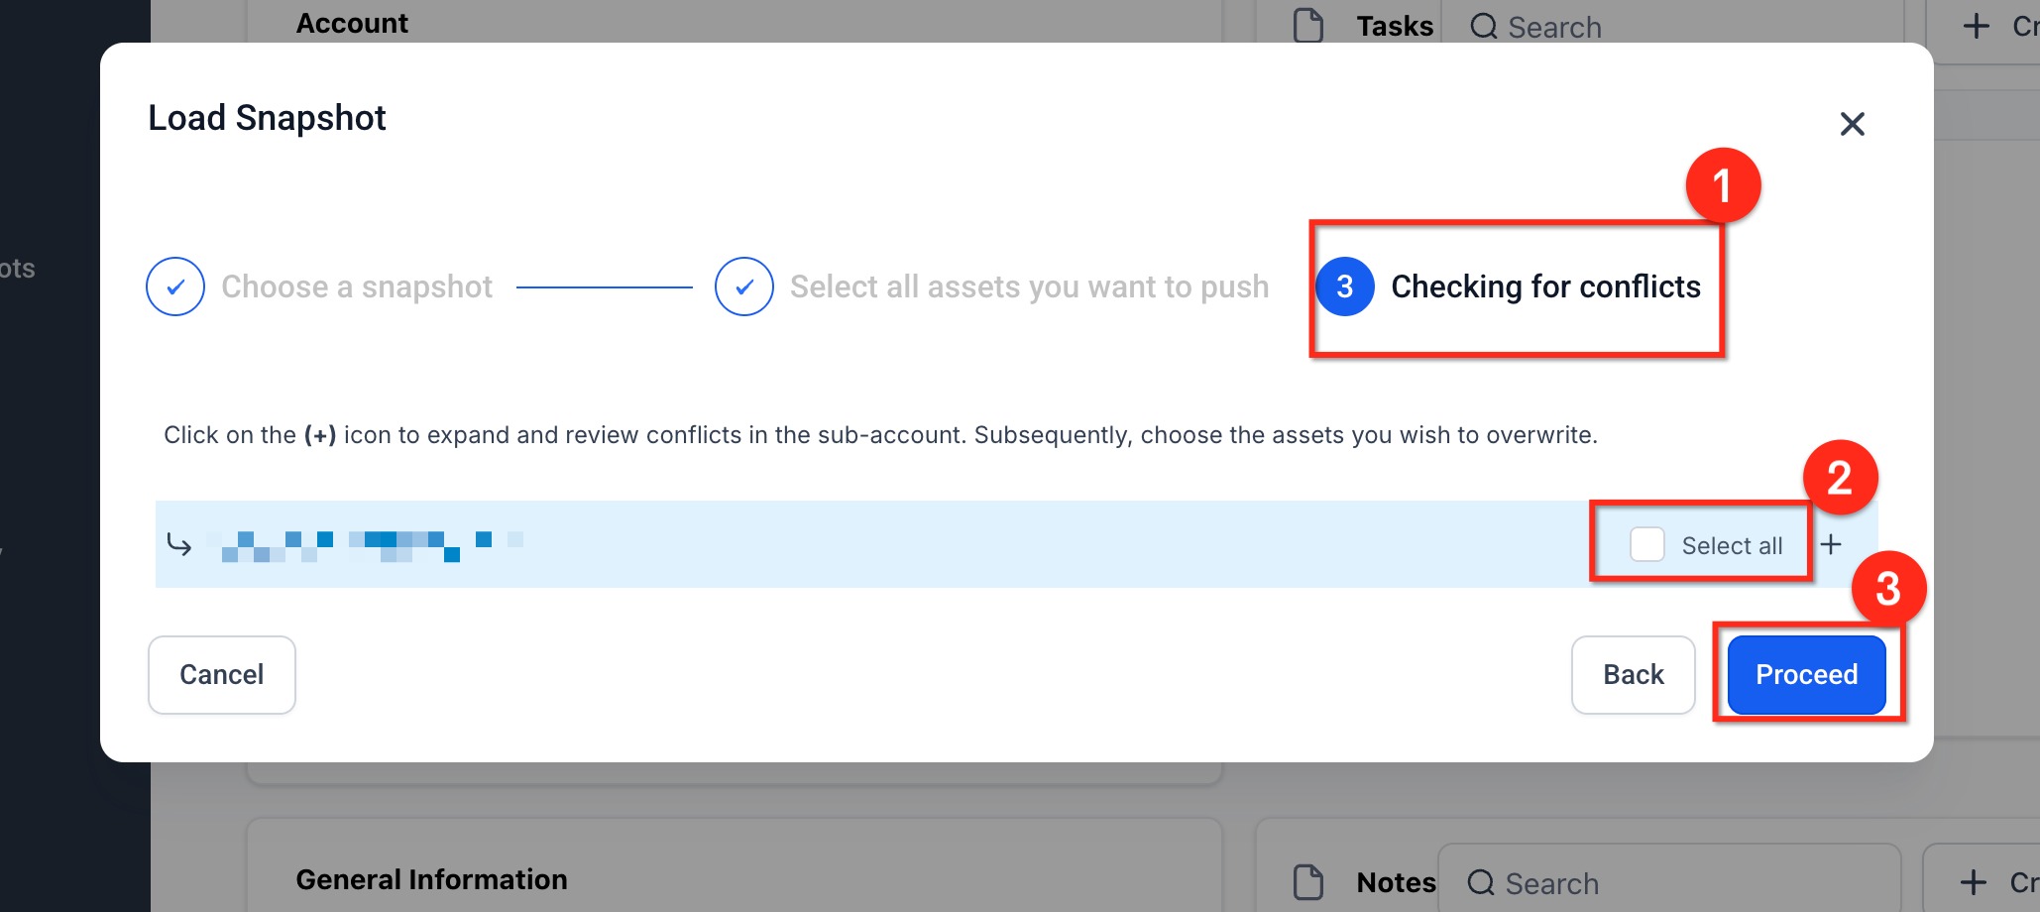Close the Load Snapshot dialog

pyautogui.click(x=1852, y=124)
